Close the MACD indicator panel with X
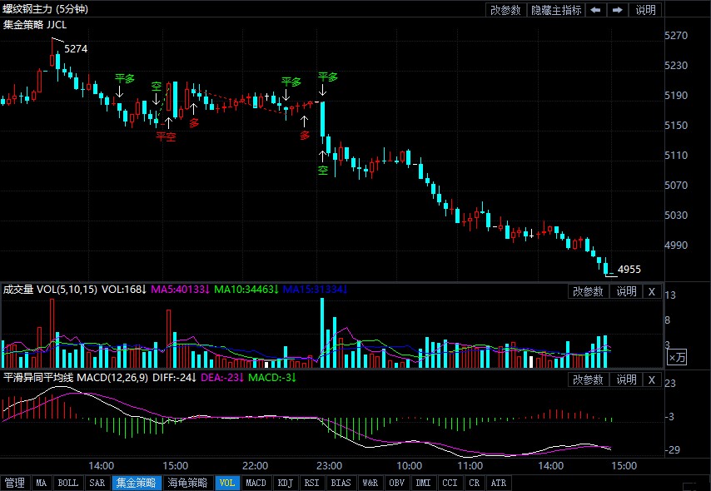The width and height of the screenshot is (711, 491). (651, 379)
